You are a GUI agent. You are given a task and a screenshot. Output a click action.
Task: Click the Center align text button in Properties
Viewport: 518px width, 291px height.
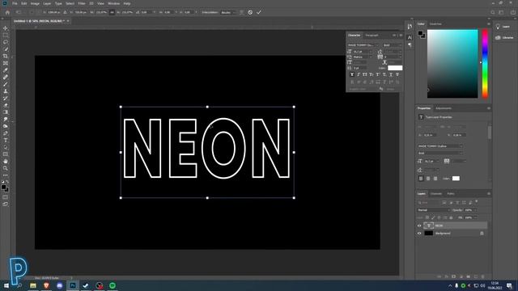pyautogui.click(x=428, y=179)
